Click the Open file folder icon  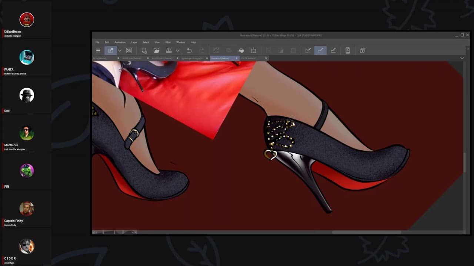(x=156, y=51)
